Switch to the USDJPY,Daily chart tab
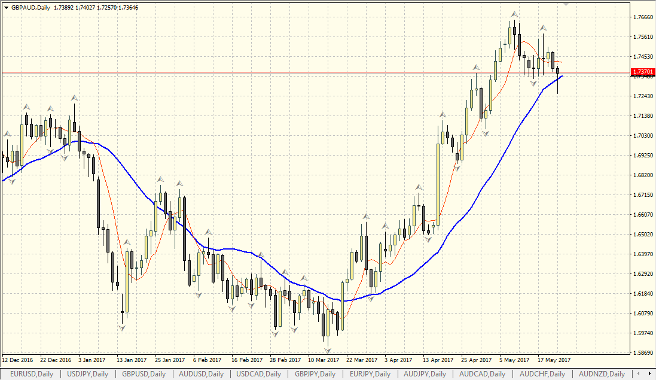 (87, 374)
